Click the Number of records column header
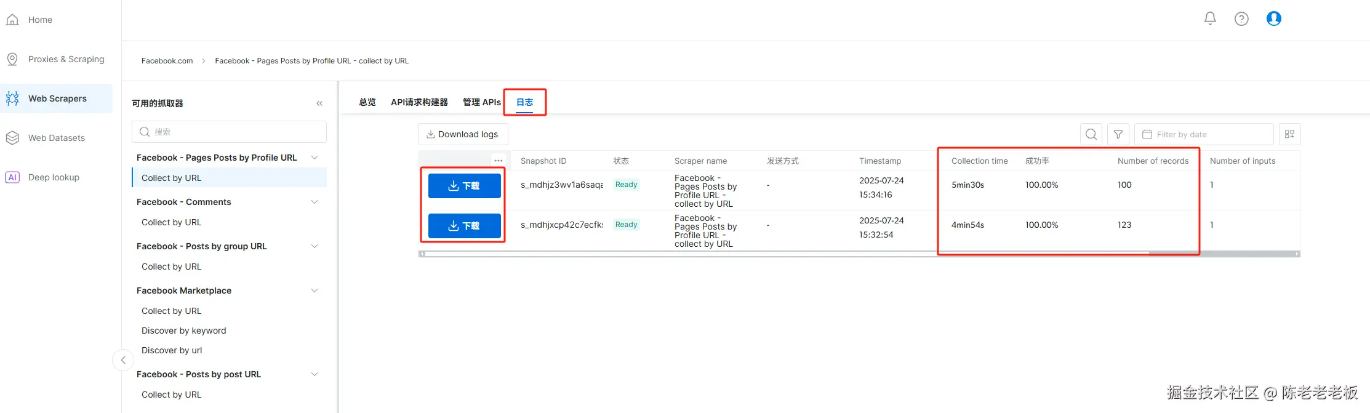 tap(1153, 161)
